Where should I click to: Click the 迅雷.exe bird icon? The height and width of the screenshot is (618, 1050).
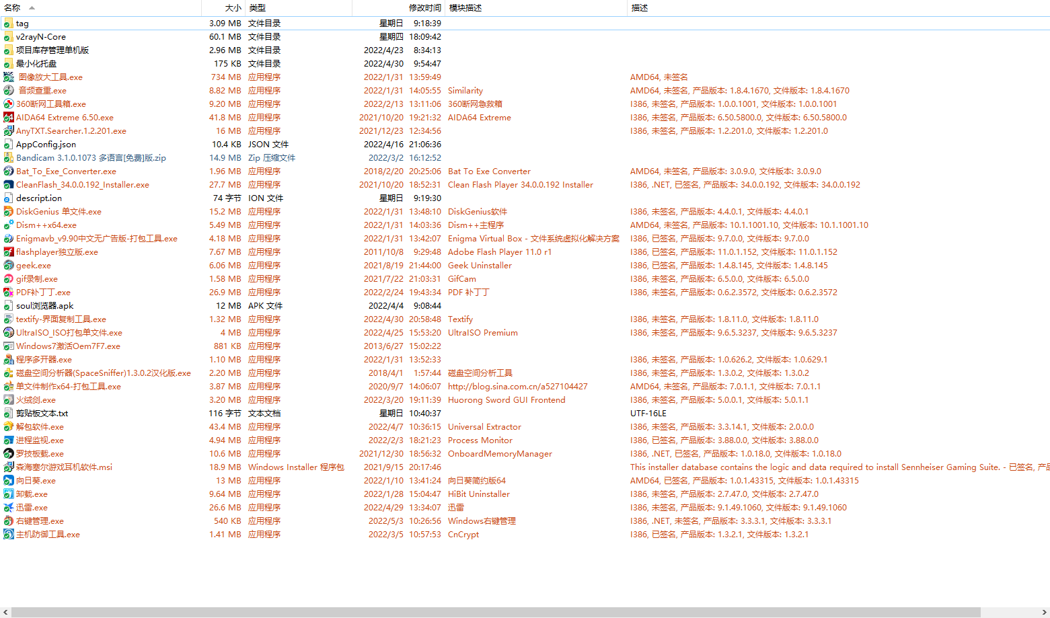[x=8, y=508]
